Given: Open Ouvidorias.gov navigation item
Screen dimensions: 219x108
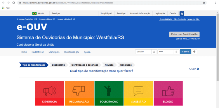Looking at the screenshot, I should [x=72, y=52].
